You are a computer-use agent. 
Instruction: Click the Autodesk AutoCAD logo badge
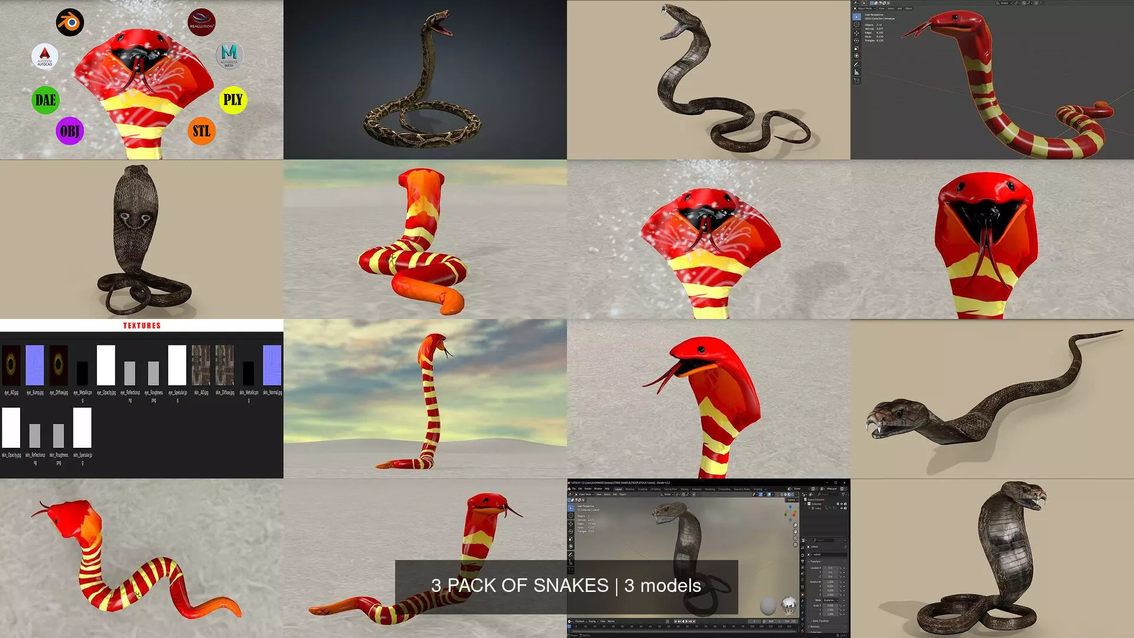tap(45, 56)
